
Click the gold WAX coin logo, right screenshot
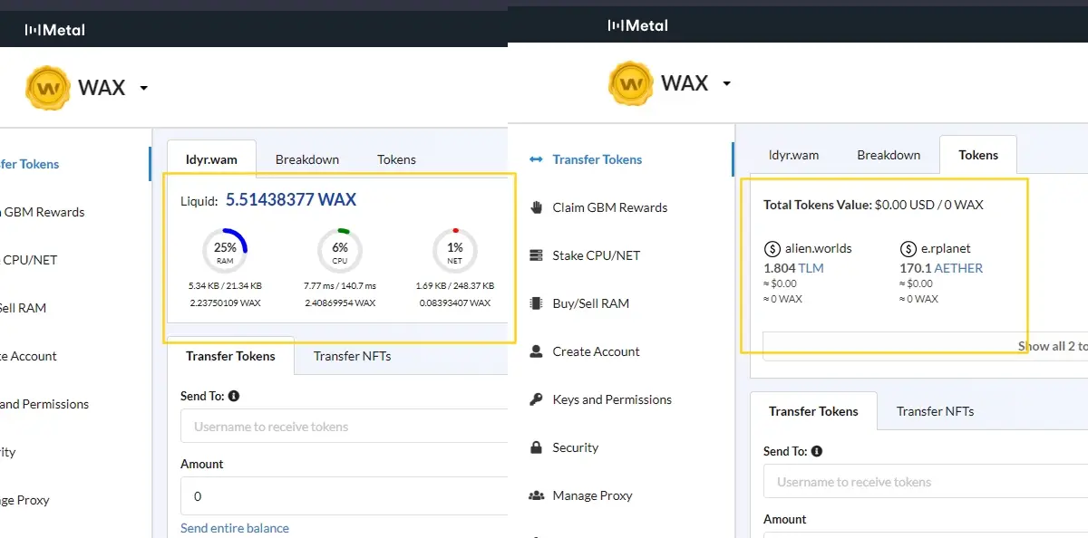[x=631, y=84]
